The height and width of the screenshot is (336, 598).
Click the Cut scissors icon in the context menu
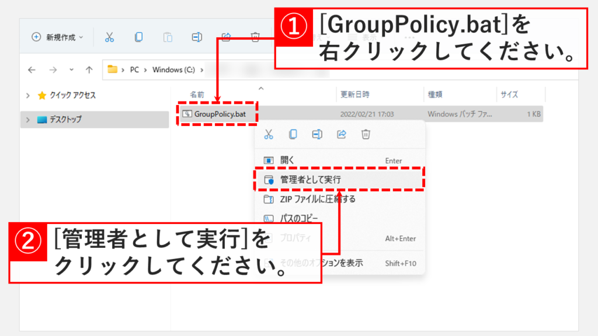pos(269,134)
